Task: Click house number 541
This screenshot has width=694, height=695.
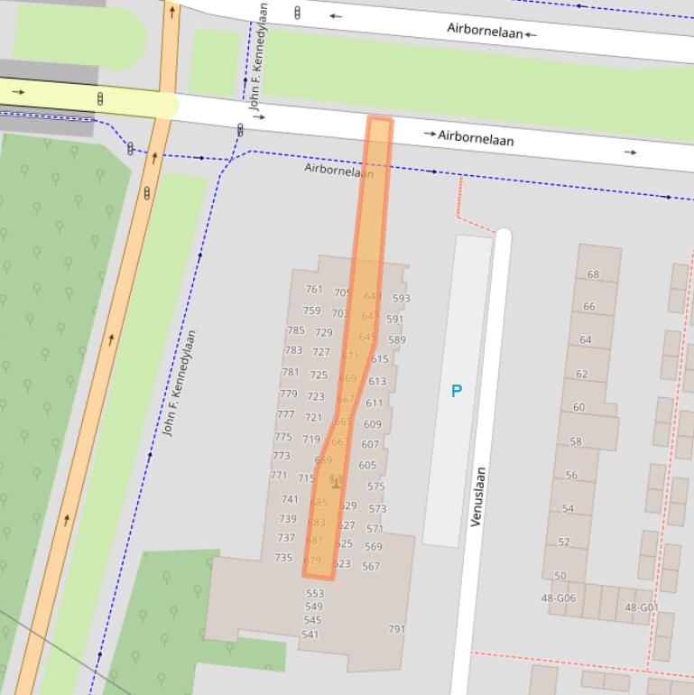Action: click(310, 635)
